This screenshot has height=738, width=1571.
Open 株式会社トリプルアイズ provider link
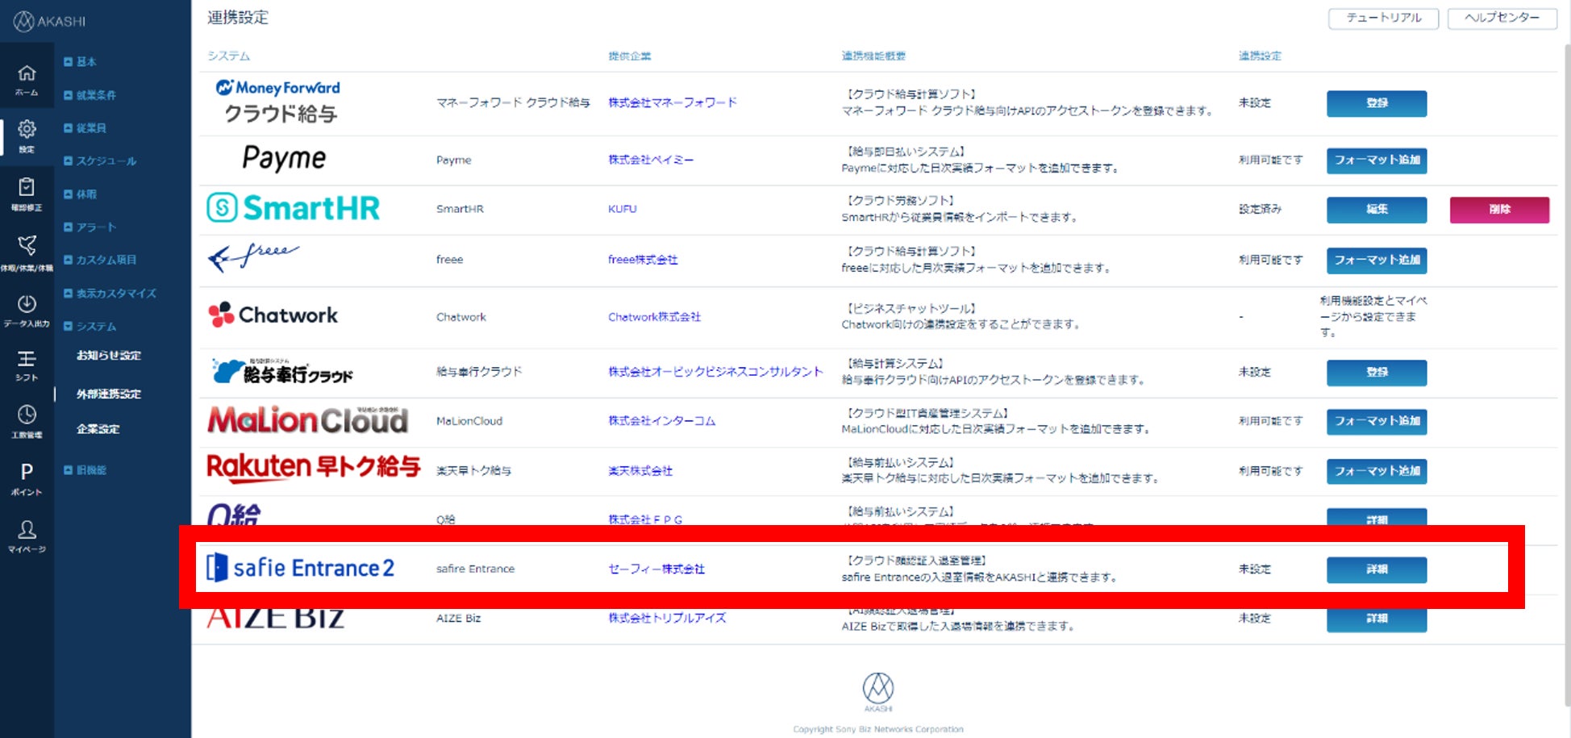pyautogui.click(x=667, y=619)
